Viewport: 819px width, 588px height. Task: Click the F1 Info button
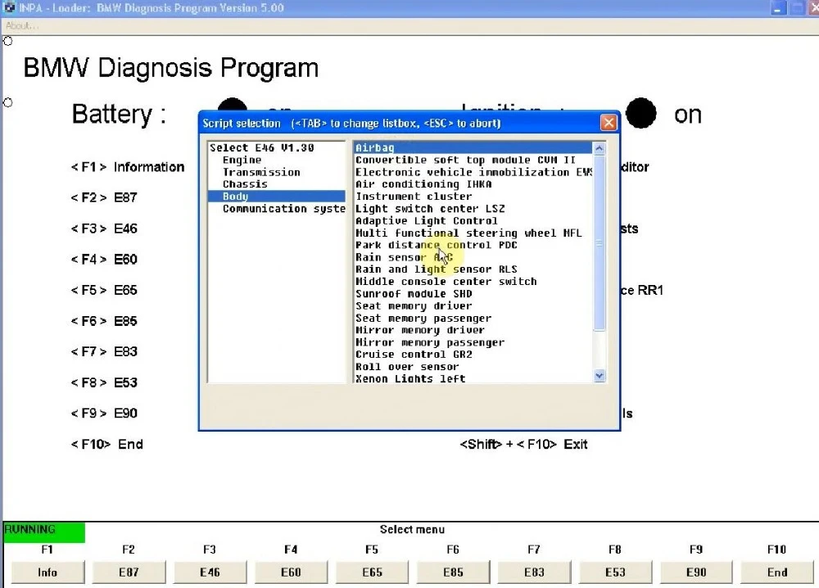(x=48, y=572)
